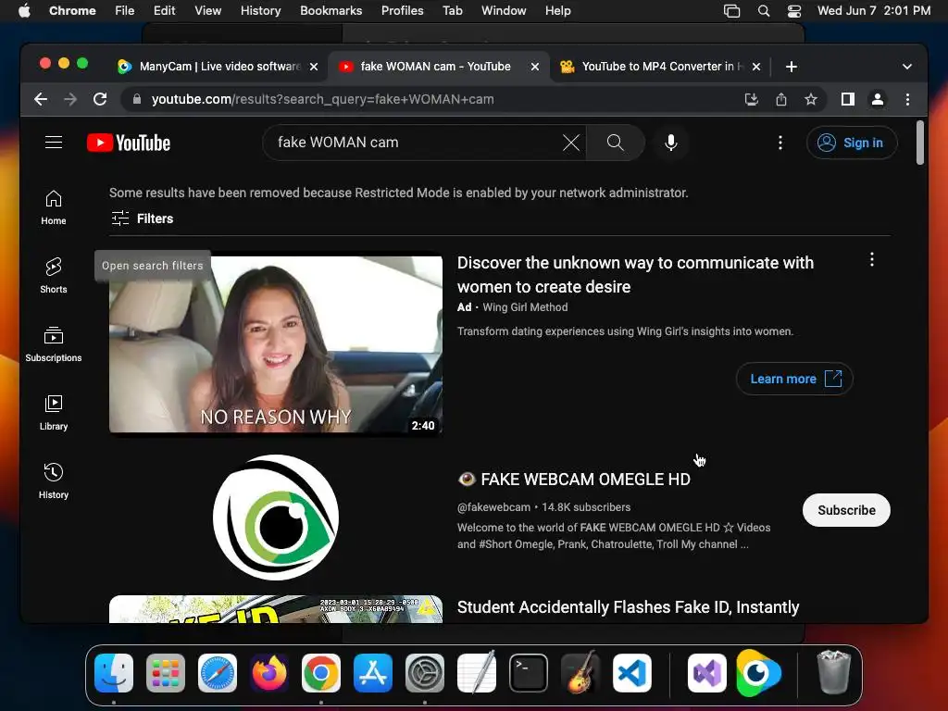Image resolution: width=948 pixels, height=711 pixels.
Task: Click Sign in button
Action: (x=852, y=143)
